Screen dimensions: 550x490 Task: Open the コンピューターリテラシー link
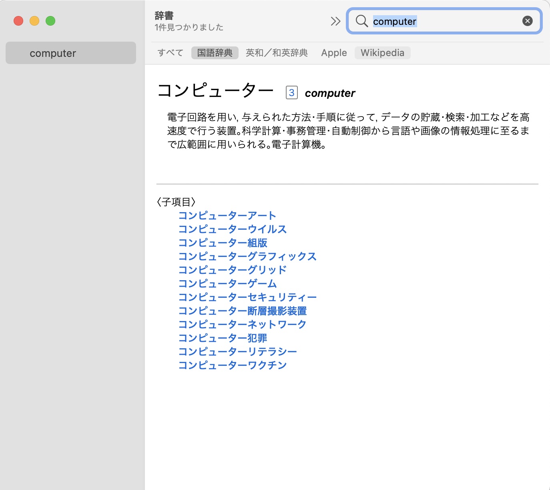[237, 352]
